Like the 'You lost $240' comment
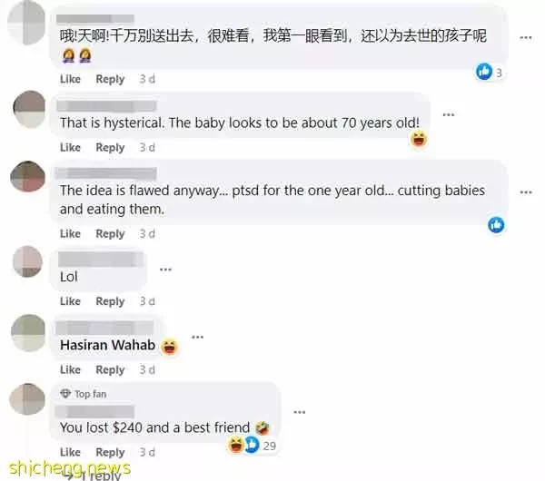Viewport: 545px width, 481px height. pyautogui.click(x=70, y=452)
